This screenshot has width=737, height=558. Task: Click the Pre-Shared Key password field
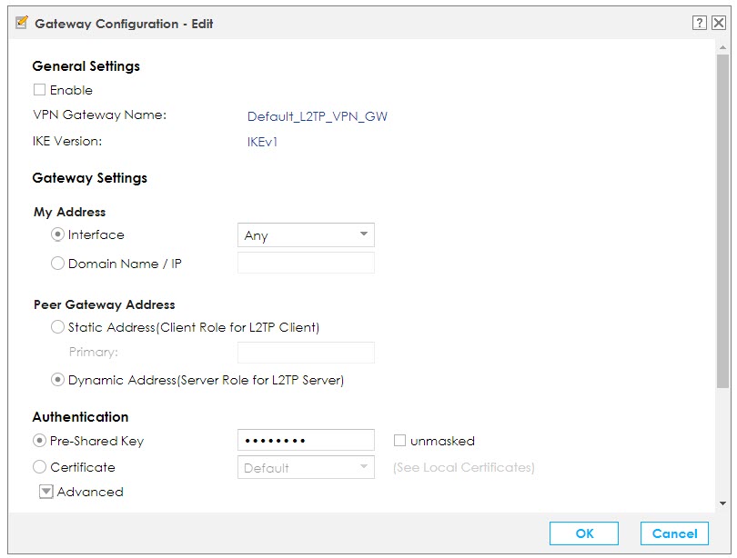306,441
